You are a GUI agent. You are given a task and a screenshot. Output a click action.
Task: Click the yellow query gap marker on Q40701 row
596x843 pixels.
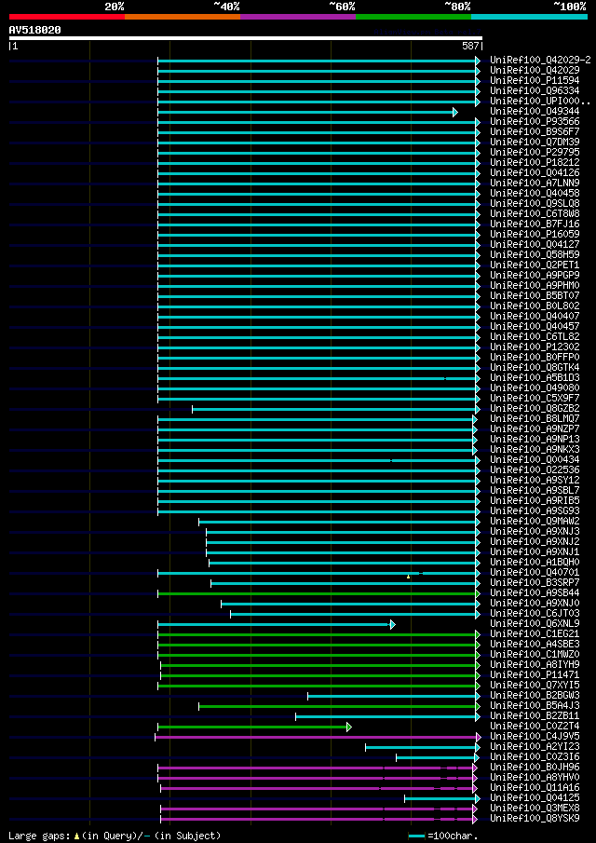click(409, 577)
